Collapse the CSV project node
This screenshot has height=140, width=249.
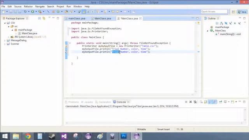point(5,23)
